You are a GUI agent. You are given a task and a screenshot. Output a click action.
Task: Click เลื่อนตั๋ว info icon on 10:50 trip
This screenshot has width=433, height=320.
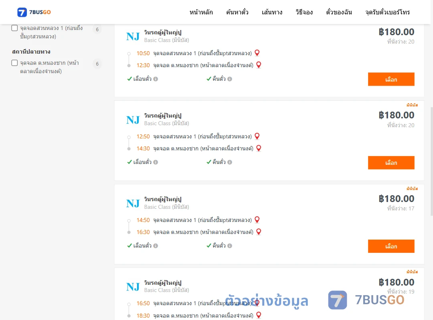click(x=156, y=79)
